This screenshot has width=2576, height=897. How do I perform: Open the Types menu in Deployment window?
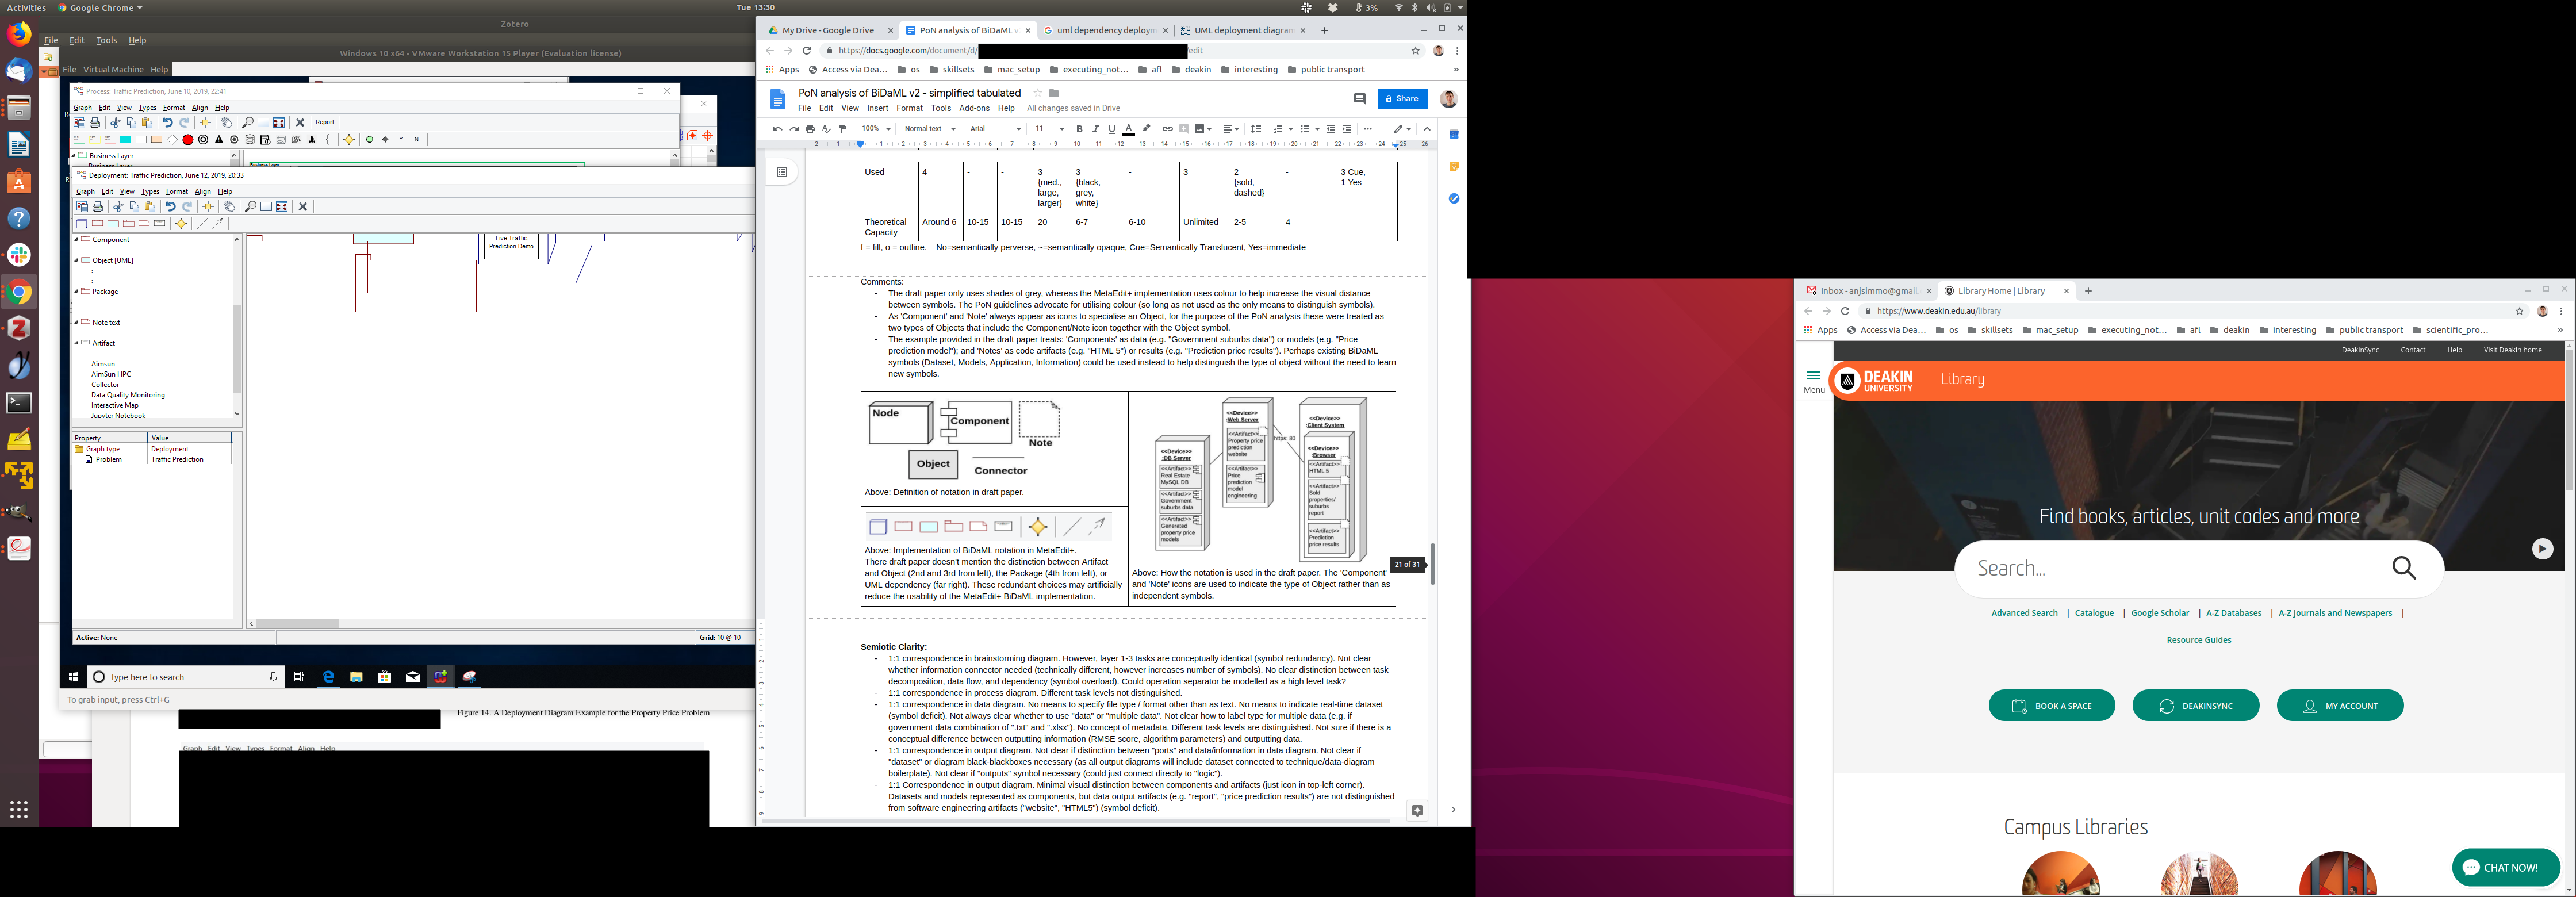[150, 191]
